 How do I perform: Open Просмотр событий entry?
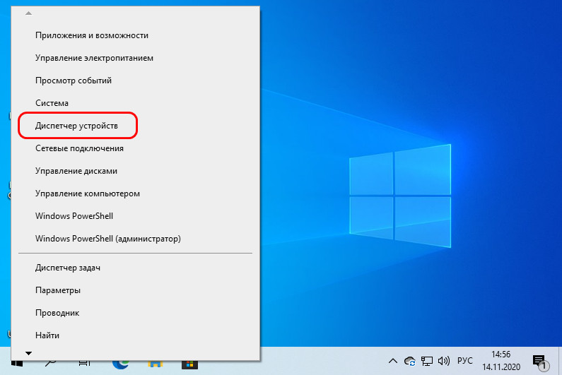pyautogui.click(x=136, y=81)
